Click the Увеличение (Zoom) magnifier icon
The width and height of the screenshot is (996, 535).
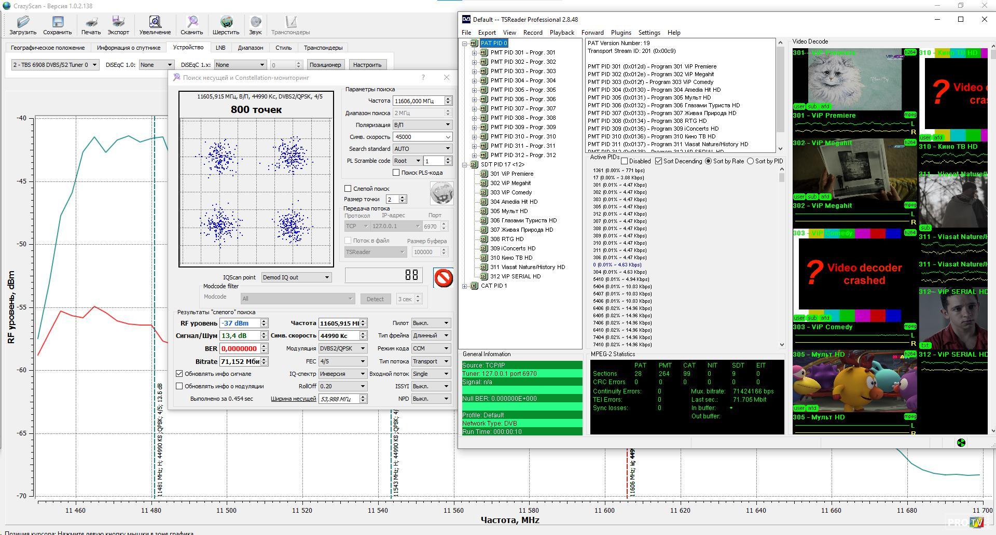click(155, 22)
